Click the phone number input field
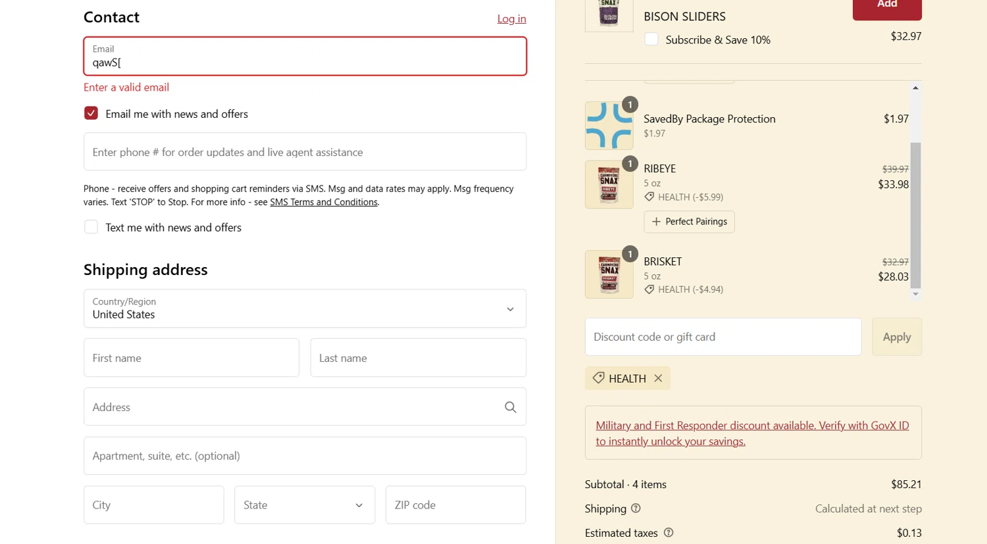 coord(305,152)
